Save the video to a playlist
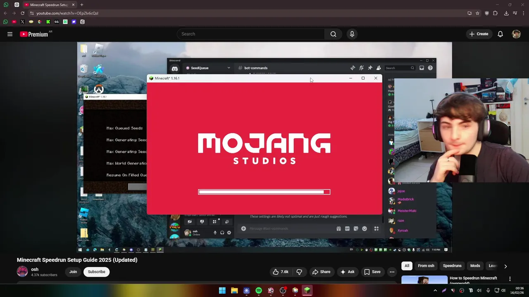This screenshot has height=297, width=529. pyautogui.click(x=372, y=272)
